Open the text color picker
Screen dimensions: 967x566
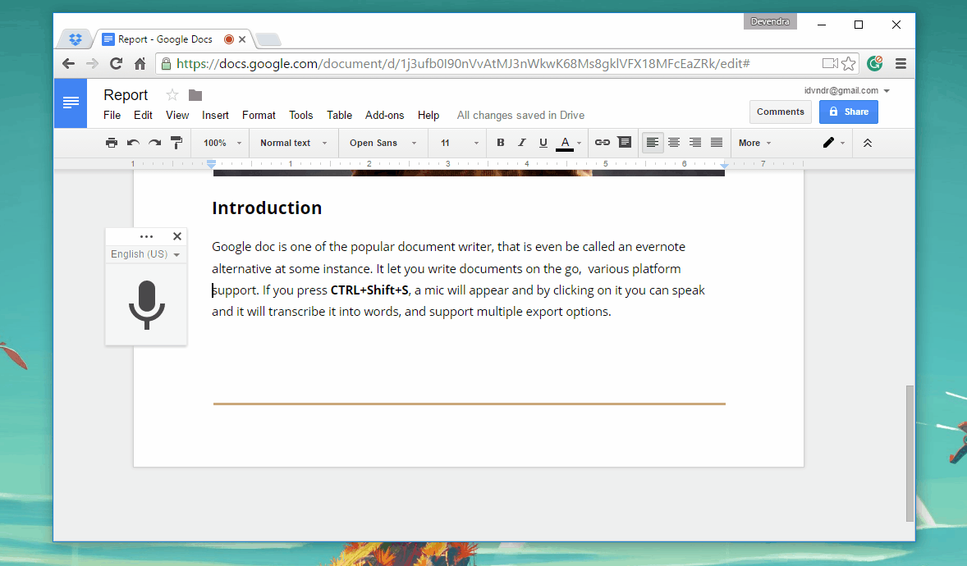point(569,143)
